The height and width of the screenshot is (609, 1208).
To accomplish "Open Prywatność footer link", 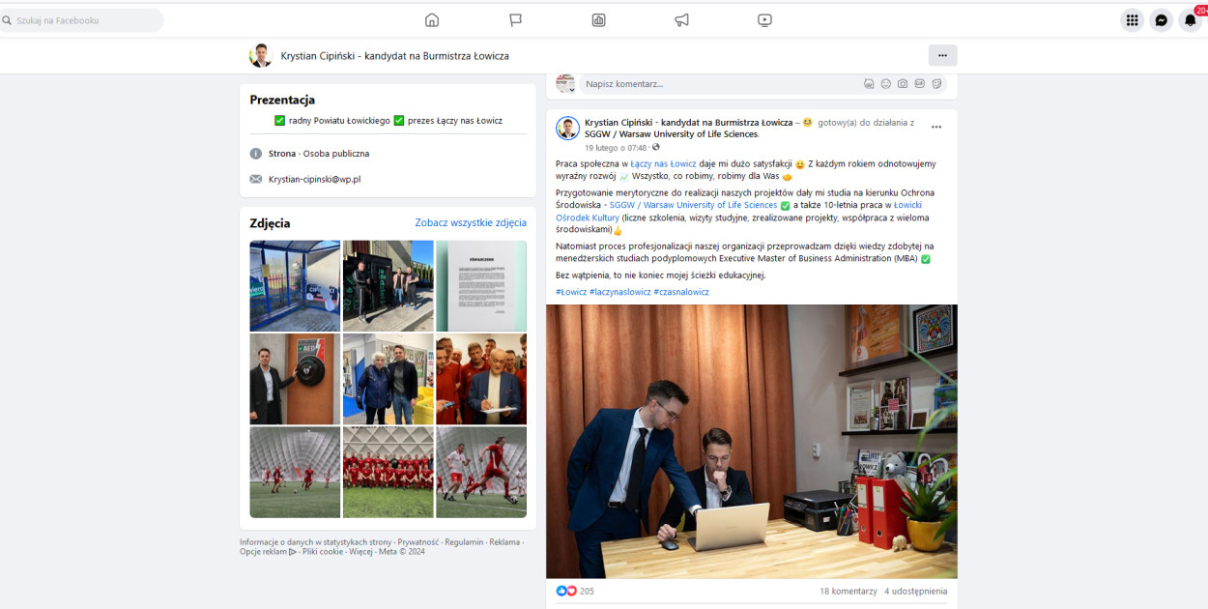I will [x=417, y=542].
